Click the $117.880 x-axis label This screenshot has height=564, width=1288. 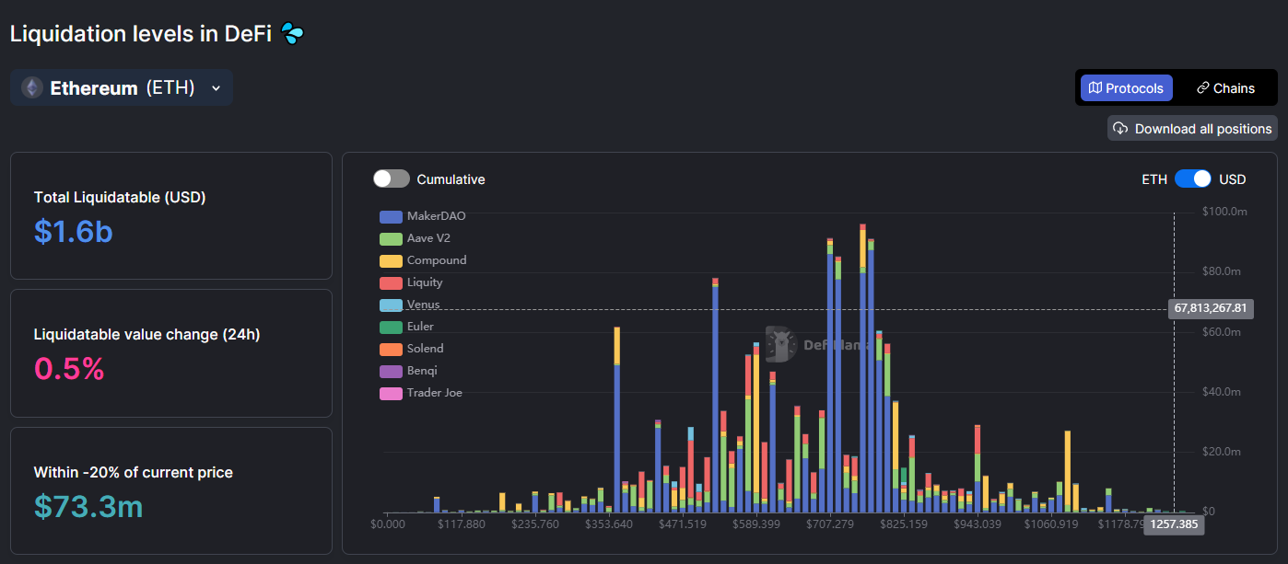click(x=462, y=524)
